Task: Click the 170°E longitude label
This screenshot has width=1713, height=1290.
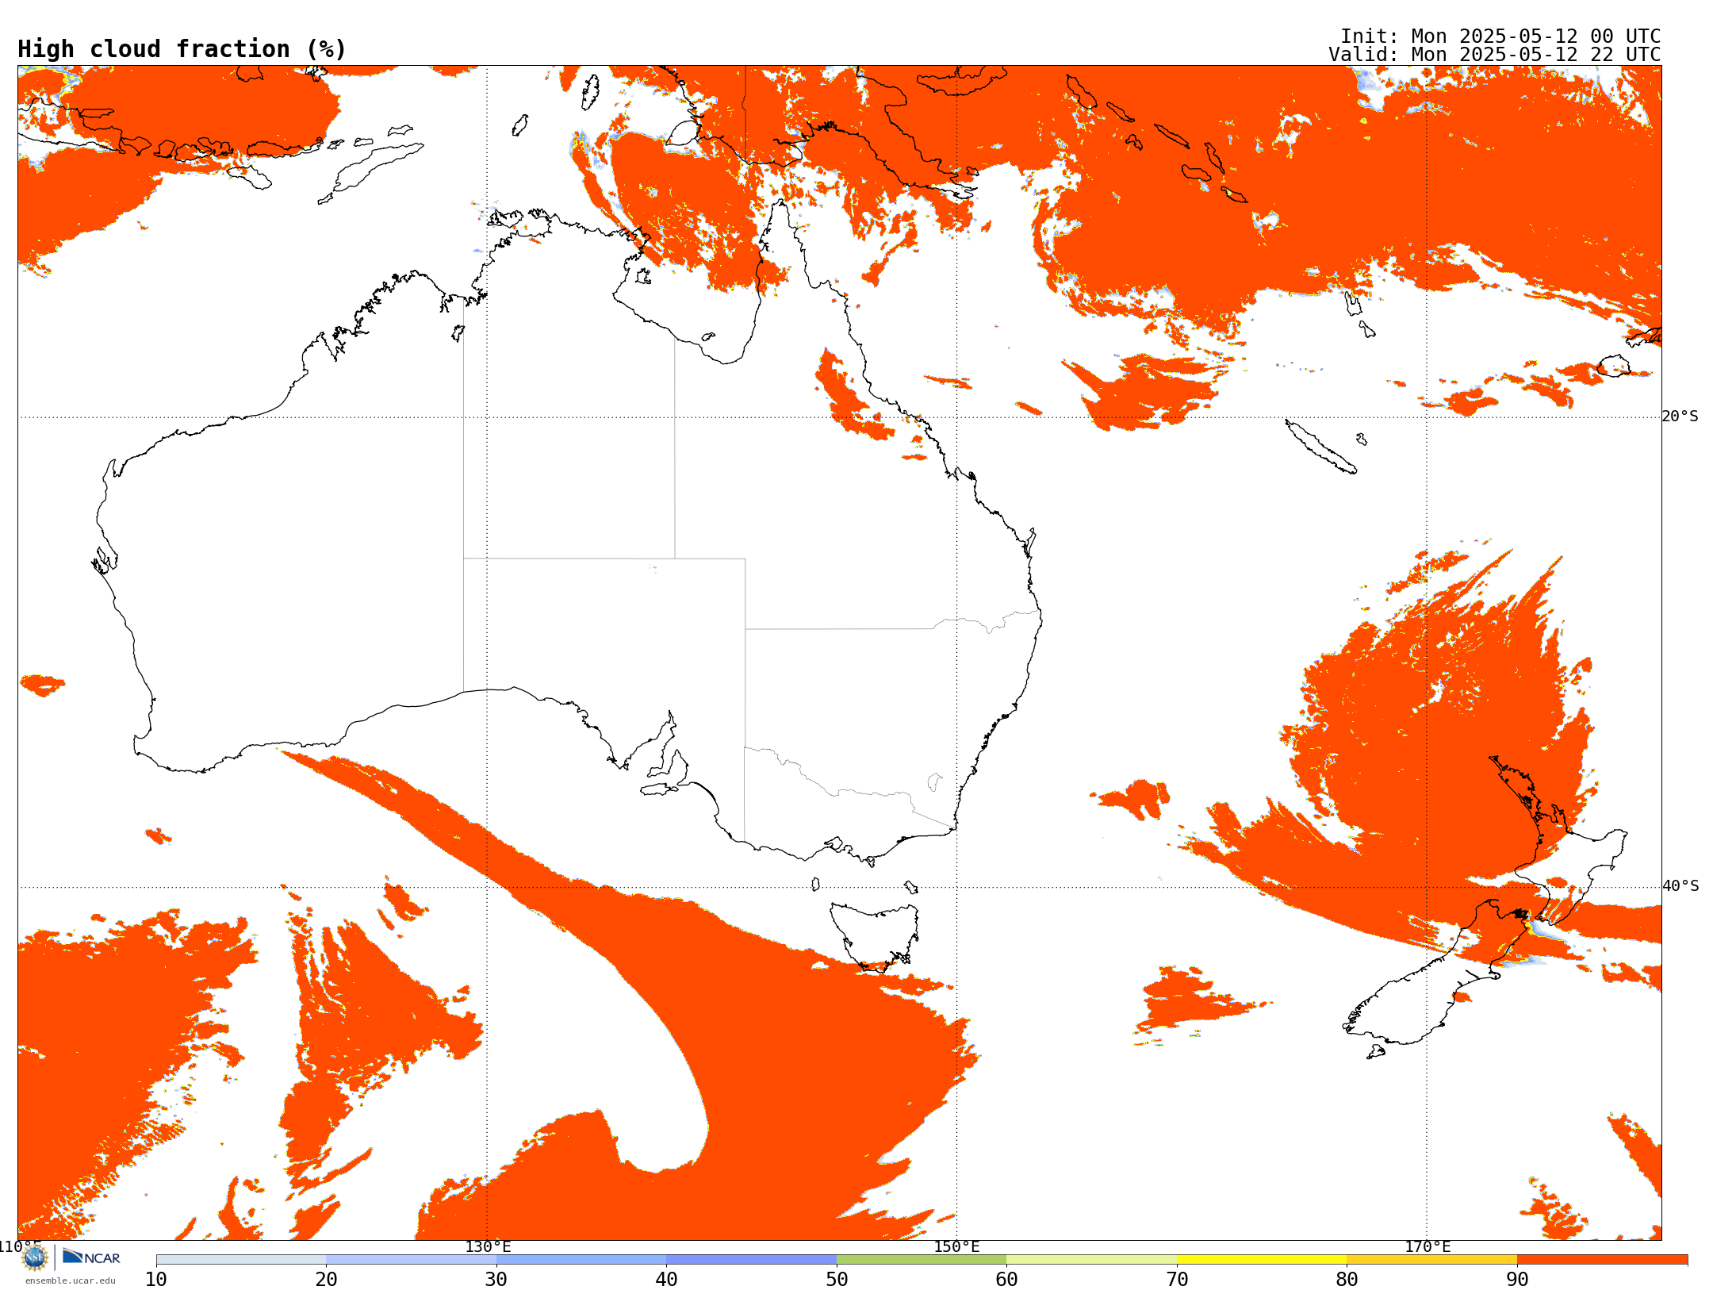Action: pyautogui.click(x=1427, y=1246)
